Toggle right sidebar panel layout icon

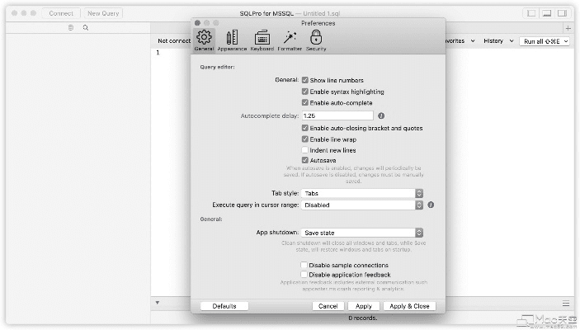pyautogui.click(x=562, y=13)
